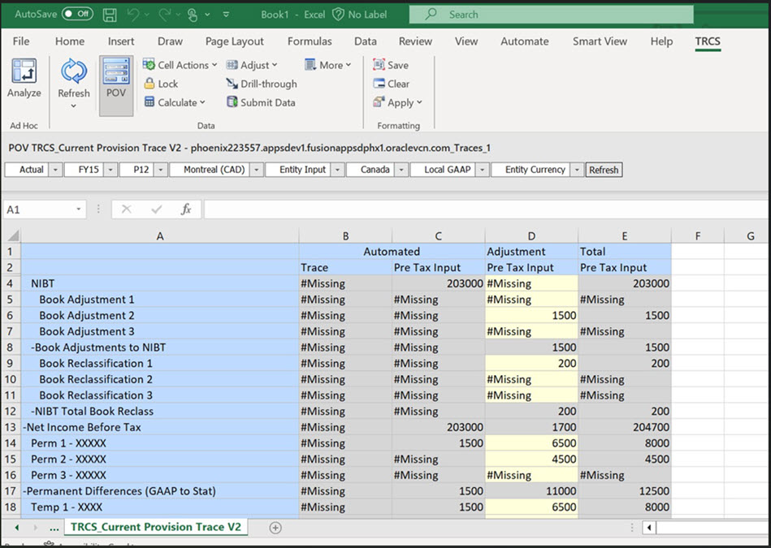The height and width of the screenshot is (548, 771).
Task: Click the Lock icon in the Data group
Action: pyautogui.click(x=162, y=84)
